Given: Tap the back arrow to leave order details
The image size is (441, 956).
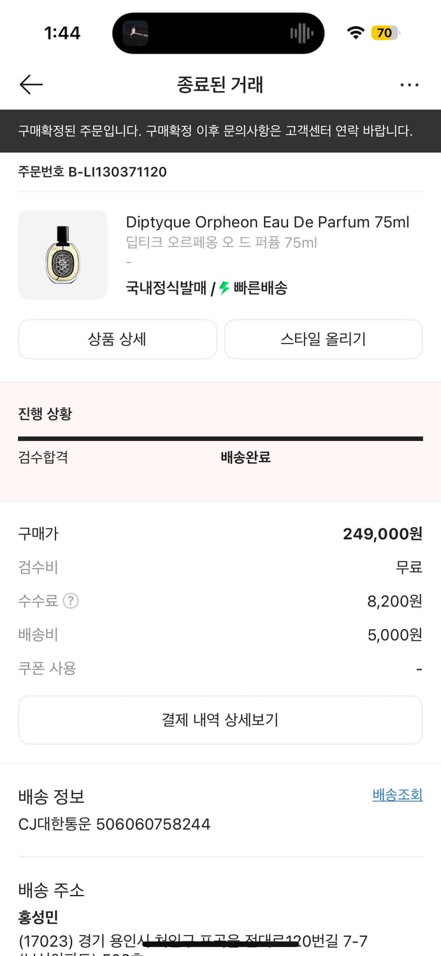Looking at the screenshot, I should [31, 84].
